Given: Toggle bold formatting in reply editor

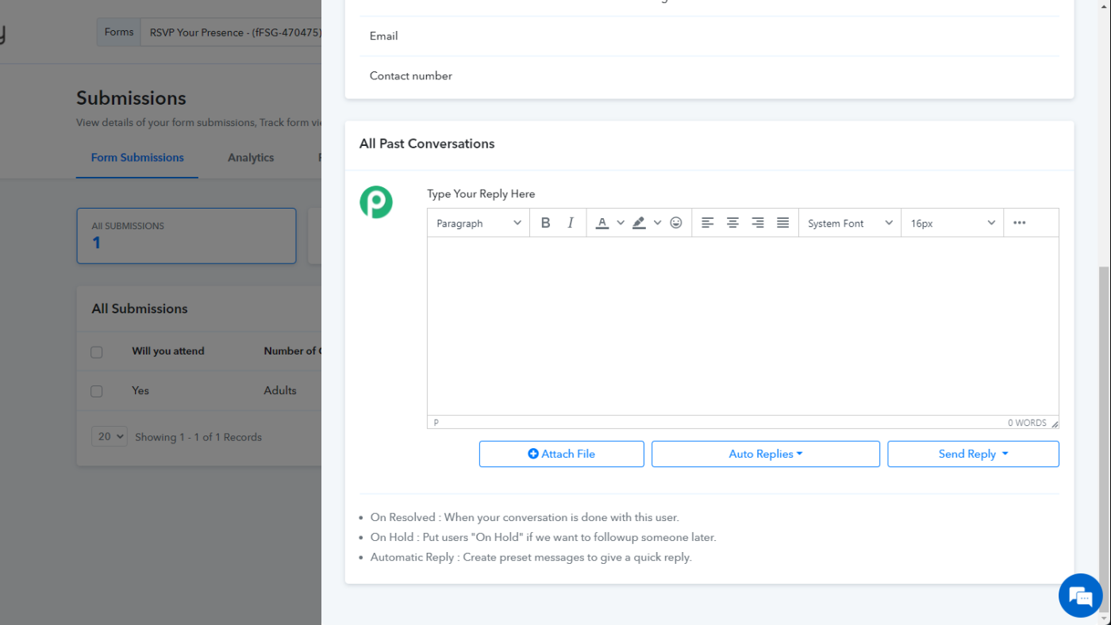Looking at the screenshot, I should click(x=545, y=223).
